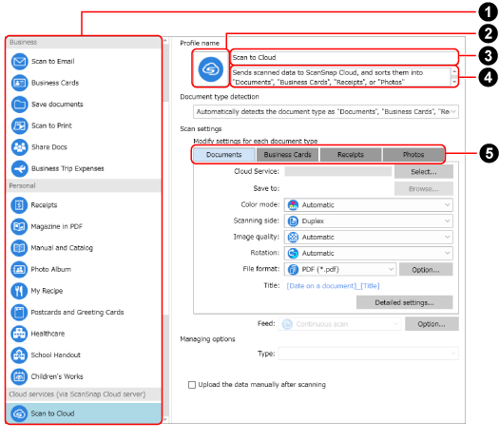
Task: Select the Scan to Print icon
Action: pyautogui.click(x=20, y=125)
